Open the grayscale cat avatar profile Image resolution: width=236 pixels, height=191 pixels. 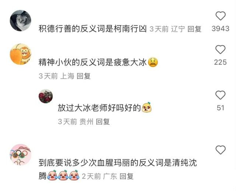click(x=21, y=21)
